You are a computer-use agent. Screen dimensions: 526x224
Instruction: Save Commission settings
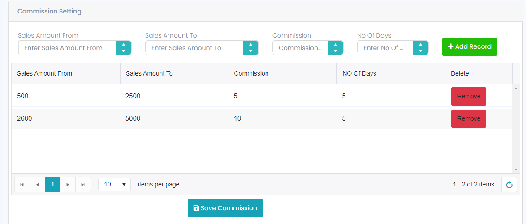(225, 208)
